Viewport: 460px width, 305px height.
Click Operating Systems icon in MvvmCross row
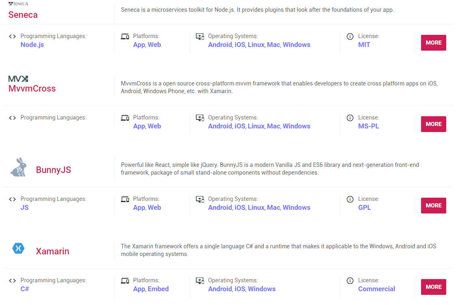(x=200, y=118)
